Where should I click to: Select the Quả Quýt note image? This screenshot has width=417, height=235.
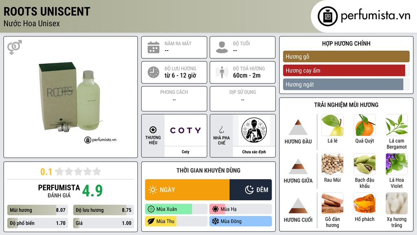pyautogui.click(x=364, y=125)
